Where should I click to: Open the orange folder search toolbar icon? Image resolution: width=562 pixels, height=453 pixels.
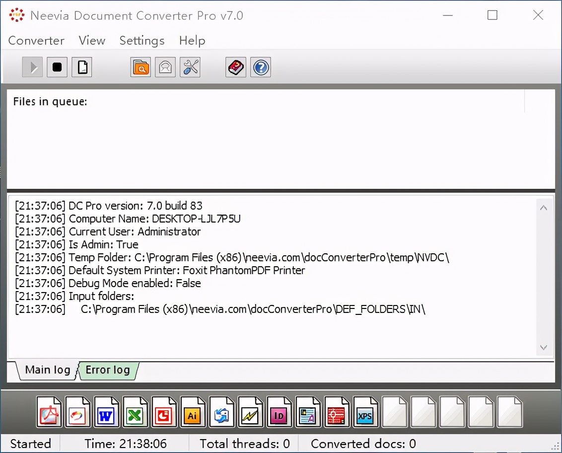tap(140, 67)
